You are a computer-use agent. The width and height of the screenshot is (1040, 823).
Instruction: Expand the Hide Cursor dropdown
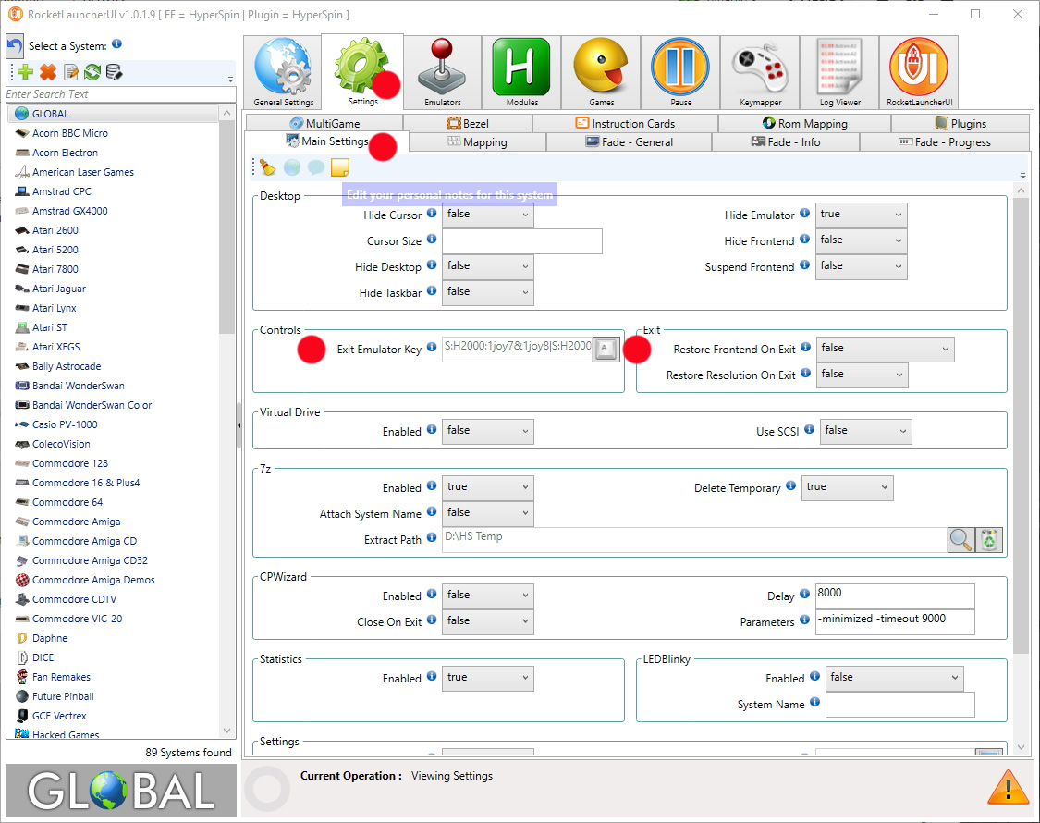[487, 215]
